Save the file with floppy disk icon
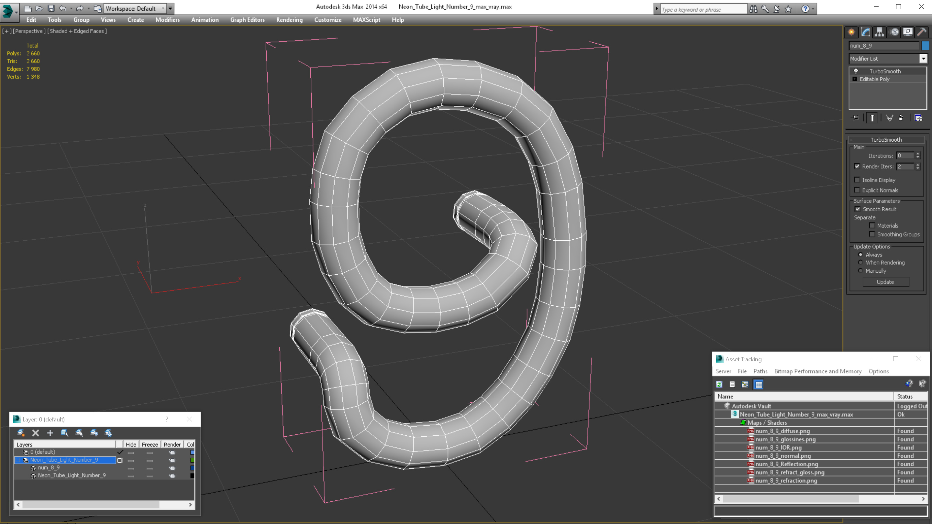 coord(51,8)
